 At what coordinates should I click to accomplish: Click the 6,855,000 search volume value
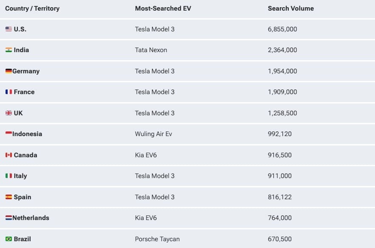point(282,29)
